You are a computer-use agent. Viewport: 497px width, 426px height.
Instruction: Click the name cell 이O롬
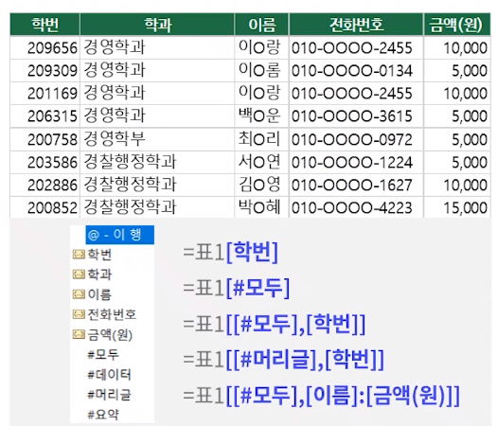click(262, 71)
